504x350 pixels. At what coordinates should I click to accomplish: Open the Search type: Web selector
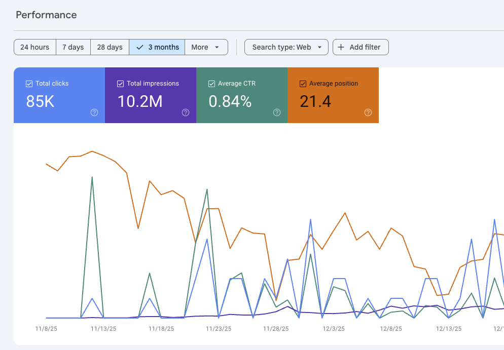point(286,47)
